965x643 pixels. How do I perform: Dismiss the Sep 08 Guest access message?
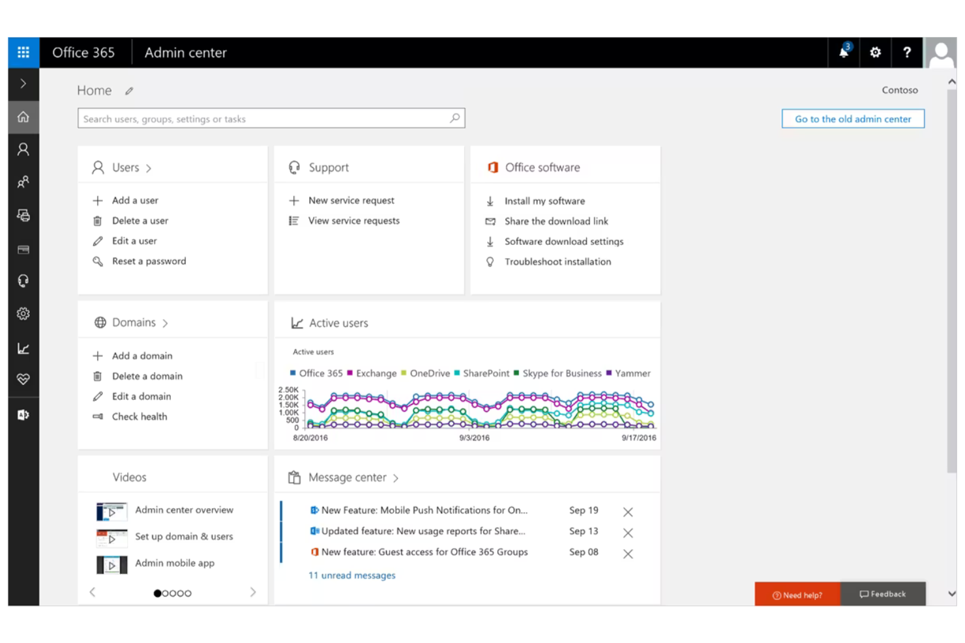coord(627,554)
